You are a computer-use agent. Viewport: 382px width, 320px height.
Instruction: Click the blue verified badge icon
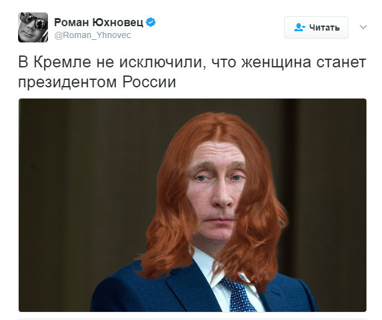(x=151, y=22)
